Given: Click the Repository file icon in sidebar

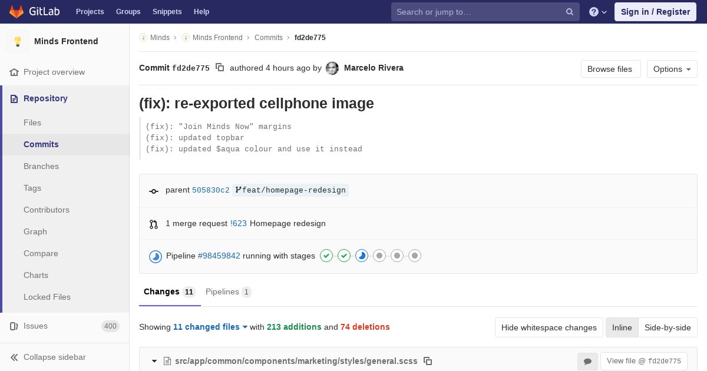Looking at the screenshot, I should tap(14, 99).
